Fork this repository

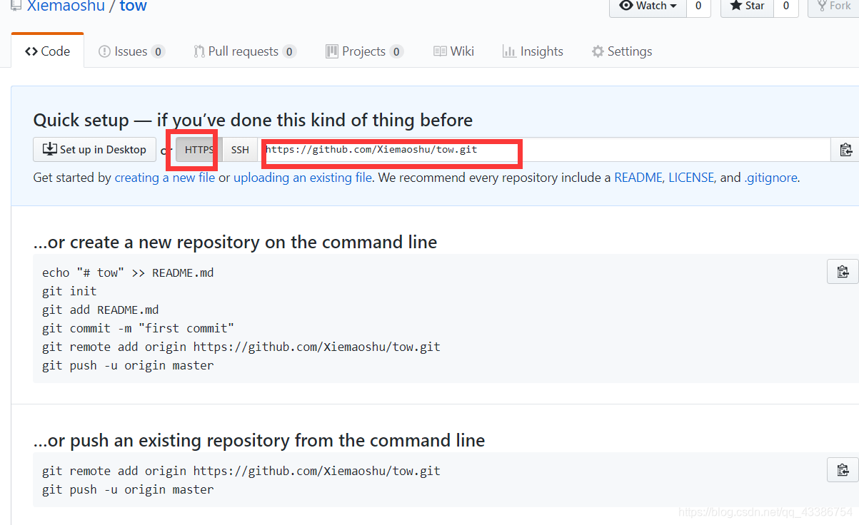(x=833, y=6)
